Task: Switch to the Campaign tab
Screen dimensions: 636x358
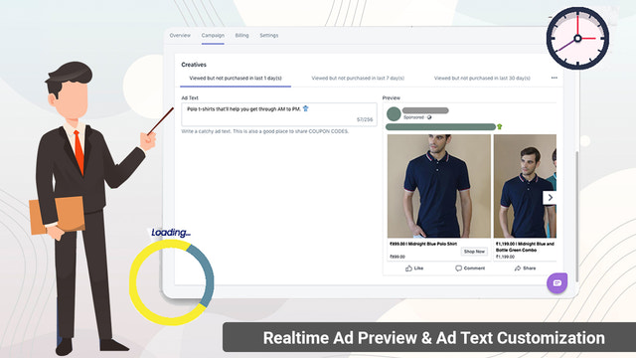Action: tap(213, 36)
